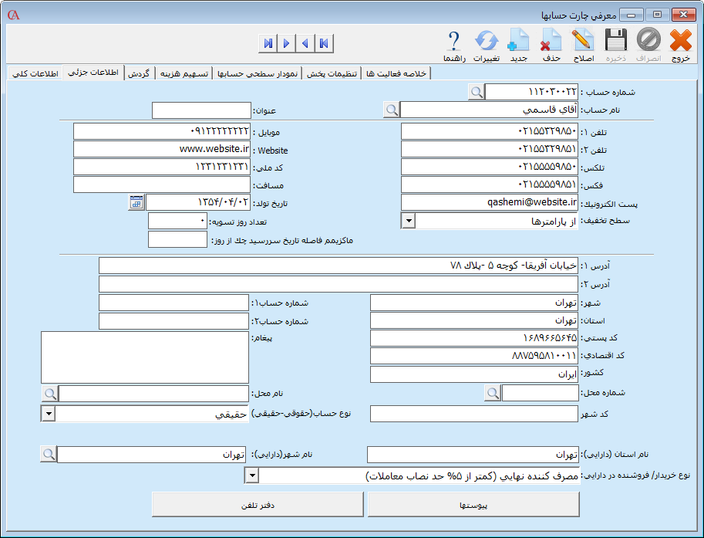Open the نوع خریدار/فروشنده در دارایی dropdown
Viewport: 704px width, 538px height.
click(x=251, y=476)
